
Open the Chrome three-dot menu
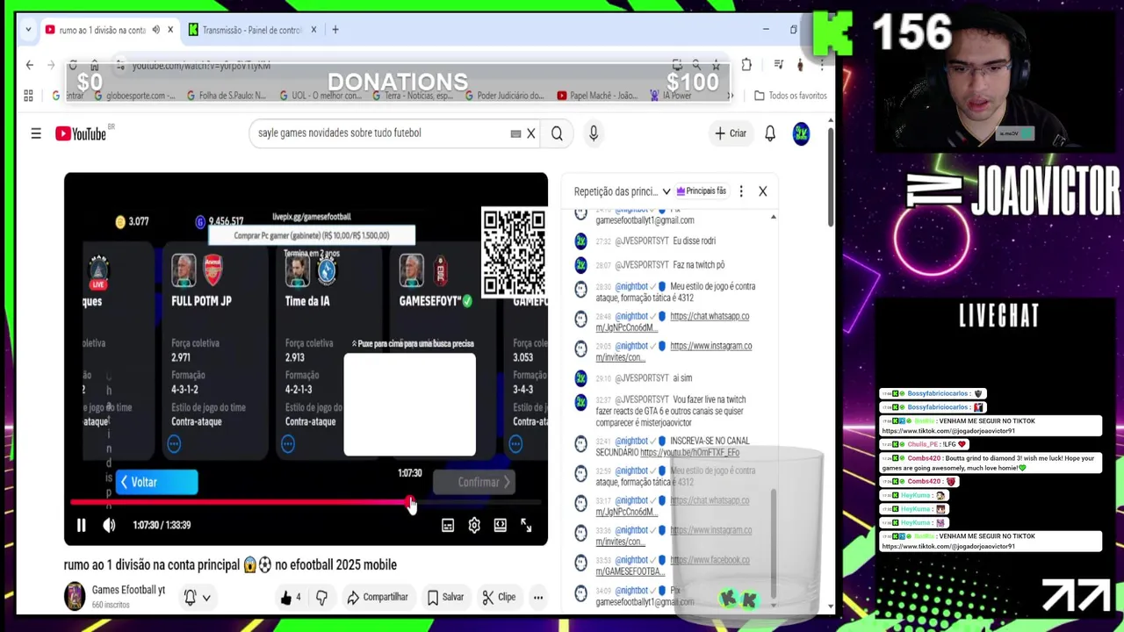[x=822, y=65]
